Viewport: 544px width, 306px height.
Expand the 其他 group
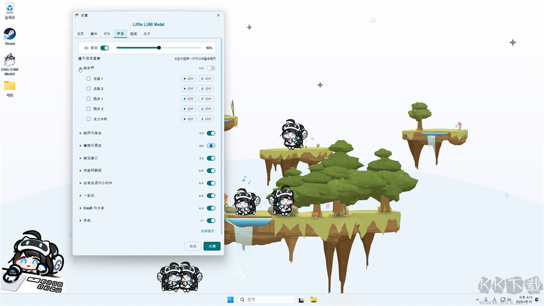click(x=80, y=220)
